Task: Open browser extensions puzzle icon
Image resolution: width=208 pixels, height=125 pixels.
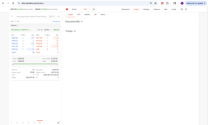Action: coord(167,3)
